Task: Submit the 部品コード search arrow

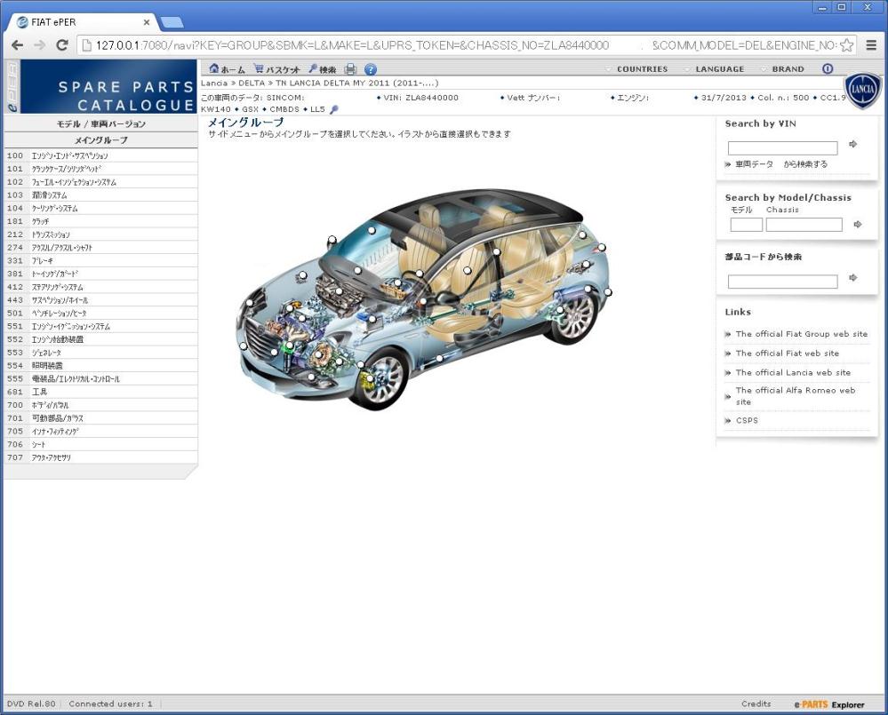Action: pos(852,278)
